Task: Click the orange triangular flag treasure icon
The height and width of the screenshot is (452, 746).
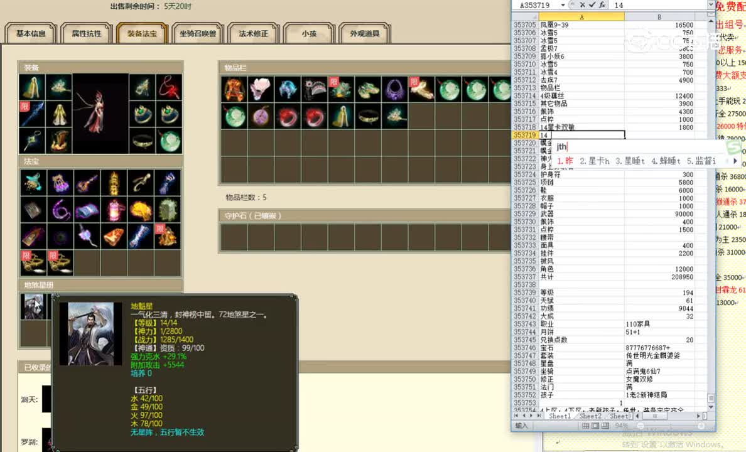Action: click(x=114, y=237)
